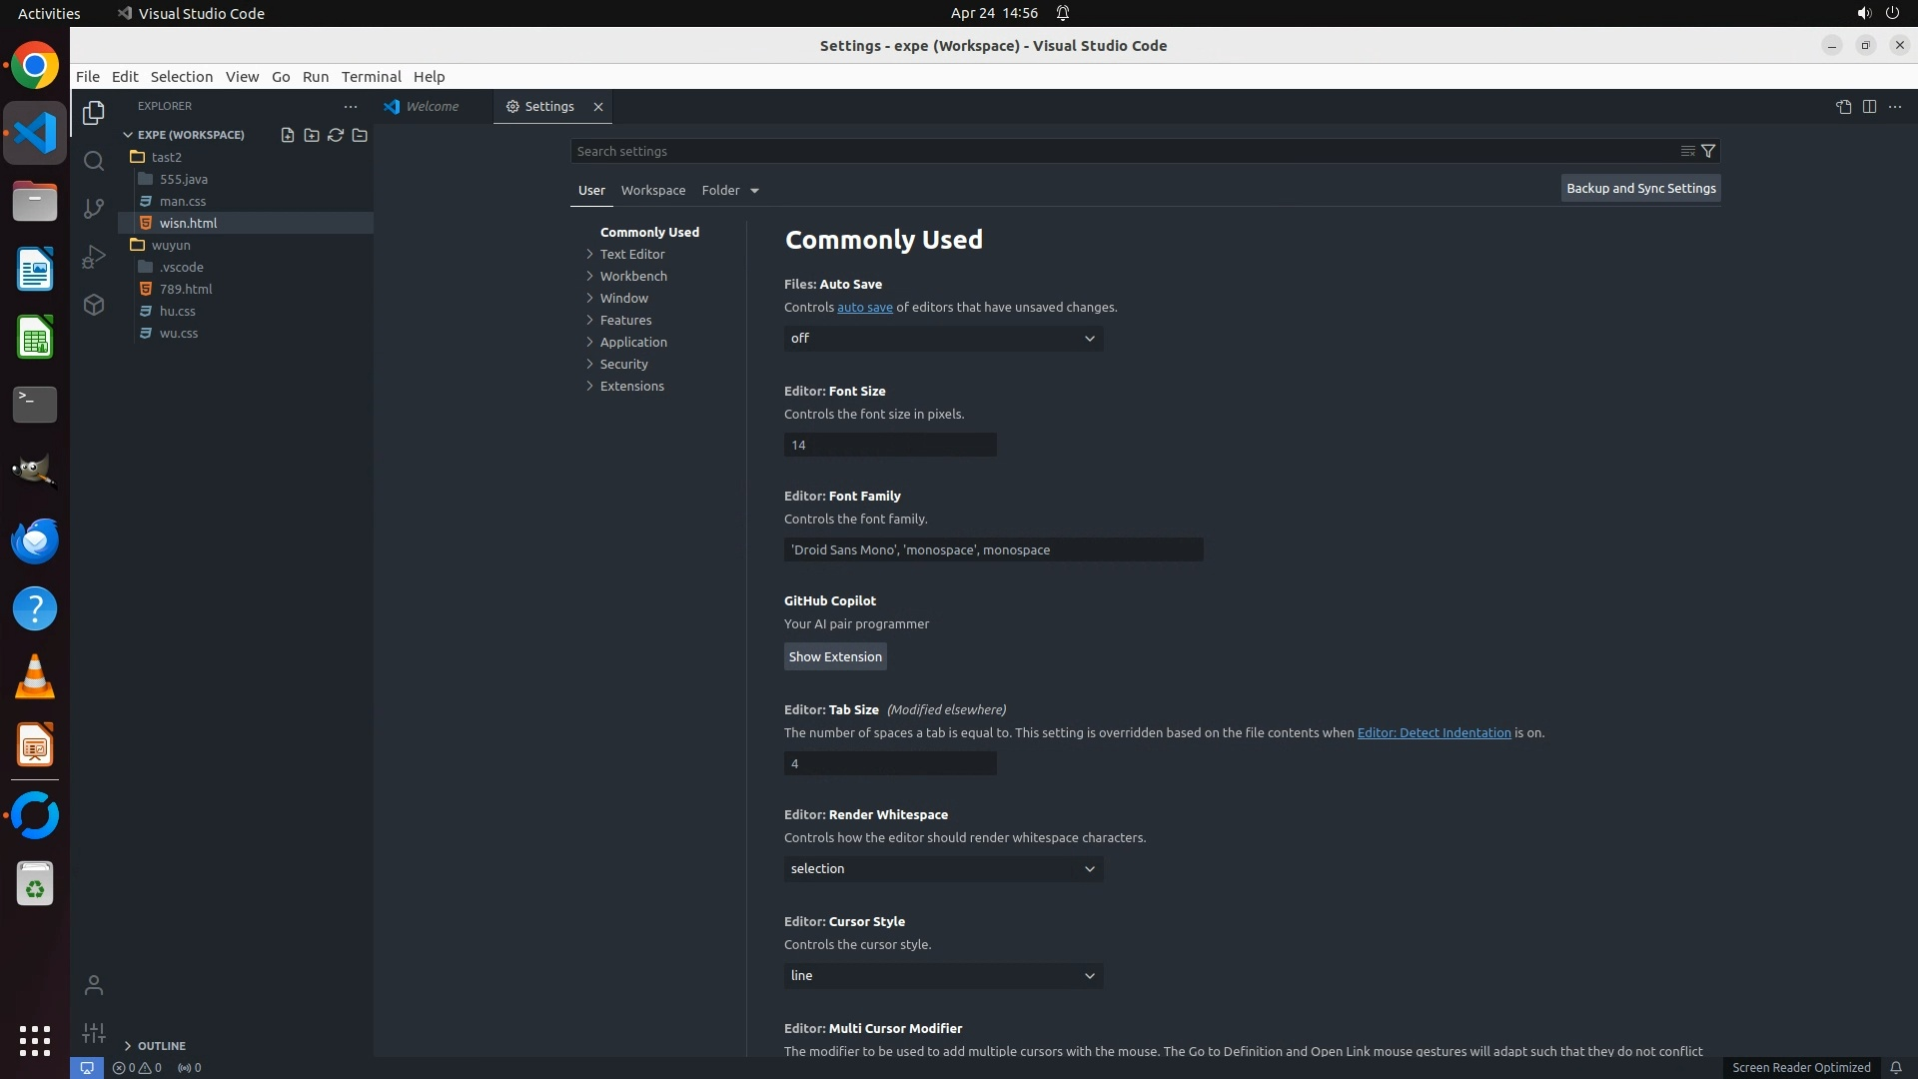Select wu.css in the file tree

coord(179,333)
